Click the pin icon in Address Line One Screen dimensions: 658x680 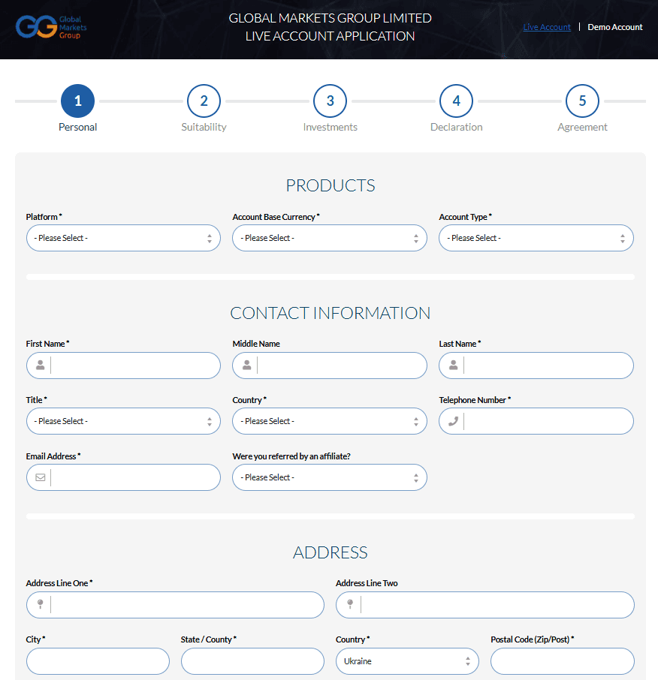(41, 604)
